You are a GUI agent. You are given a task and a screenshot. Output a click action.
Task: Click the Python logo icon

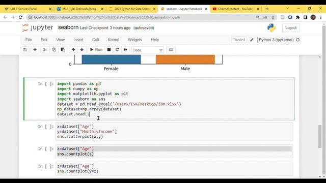(271, 28)
